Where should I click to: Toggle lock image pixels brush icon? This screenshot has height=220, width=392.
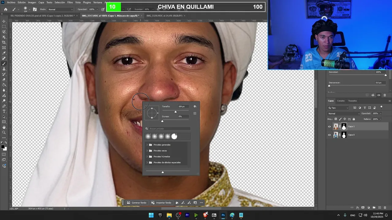pos(340,119)
